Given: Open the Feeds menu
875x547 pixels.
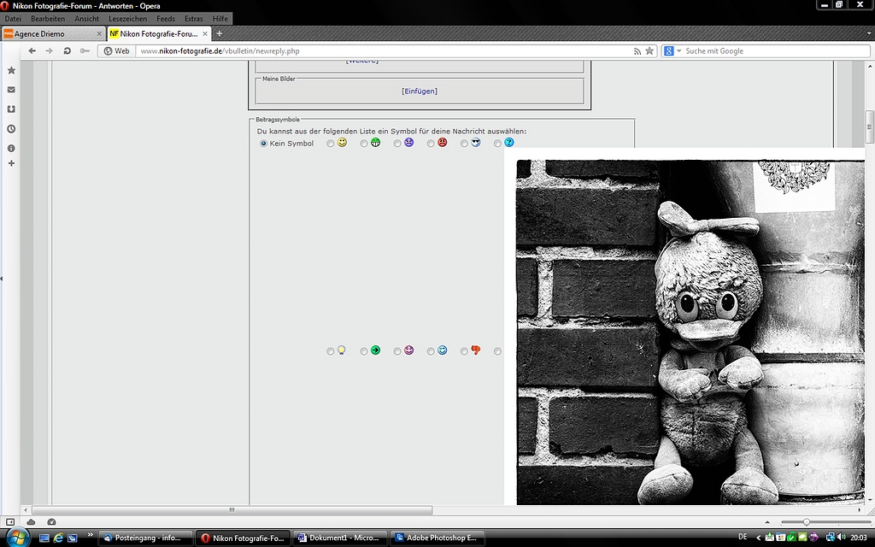Looking at the screenshot, I should tap(166, 19).
